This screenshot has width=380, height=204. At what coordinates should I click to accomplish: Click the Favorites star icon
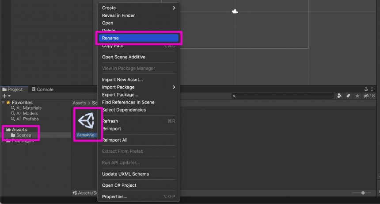[8, 102]
